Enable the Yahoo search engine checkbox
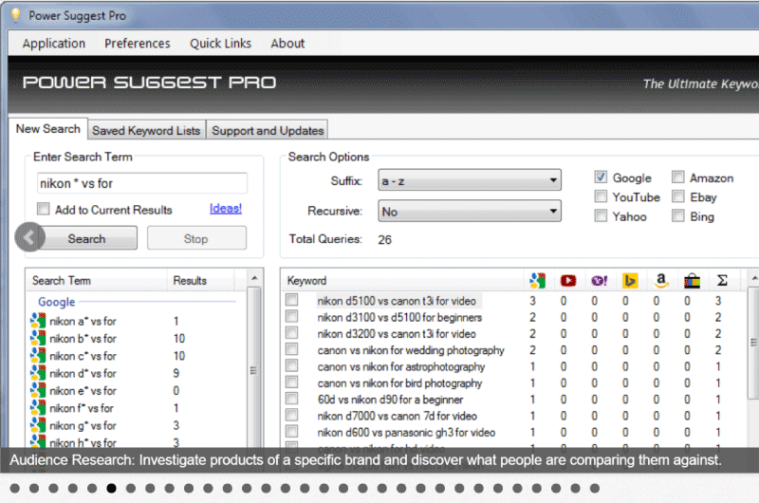The width and height of the screenshot is (759, 503). (601, 216)
